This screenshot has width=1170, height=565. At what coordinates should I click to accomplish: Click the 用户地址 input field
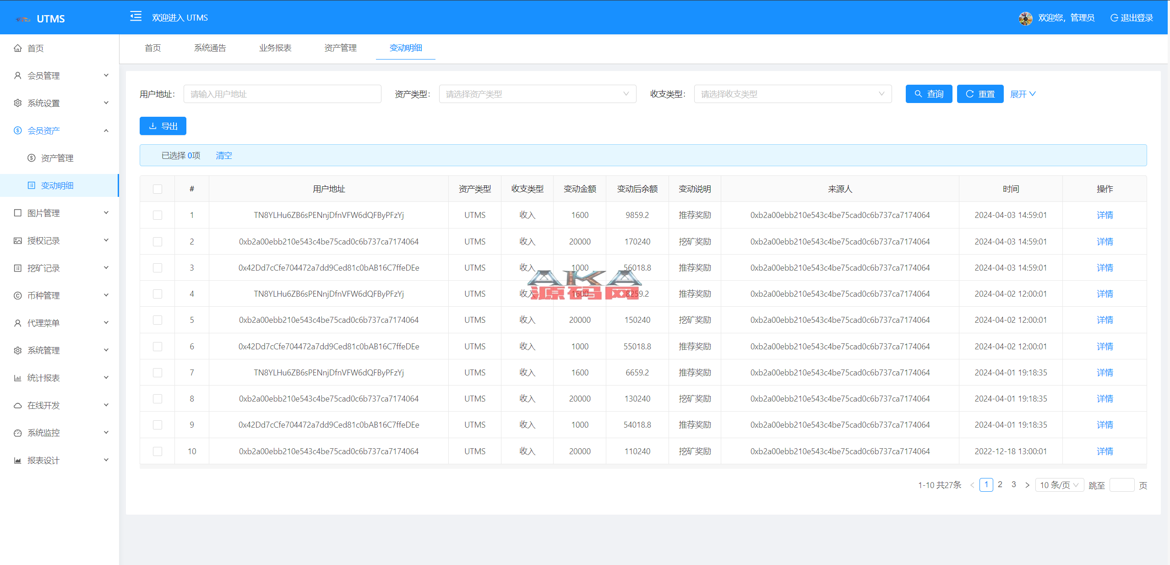[282, 94]
